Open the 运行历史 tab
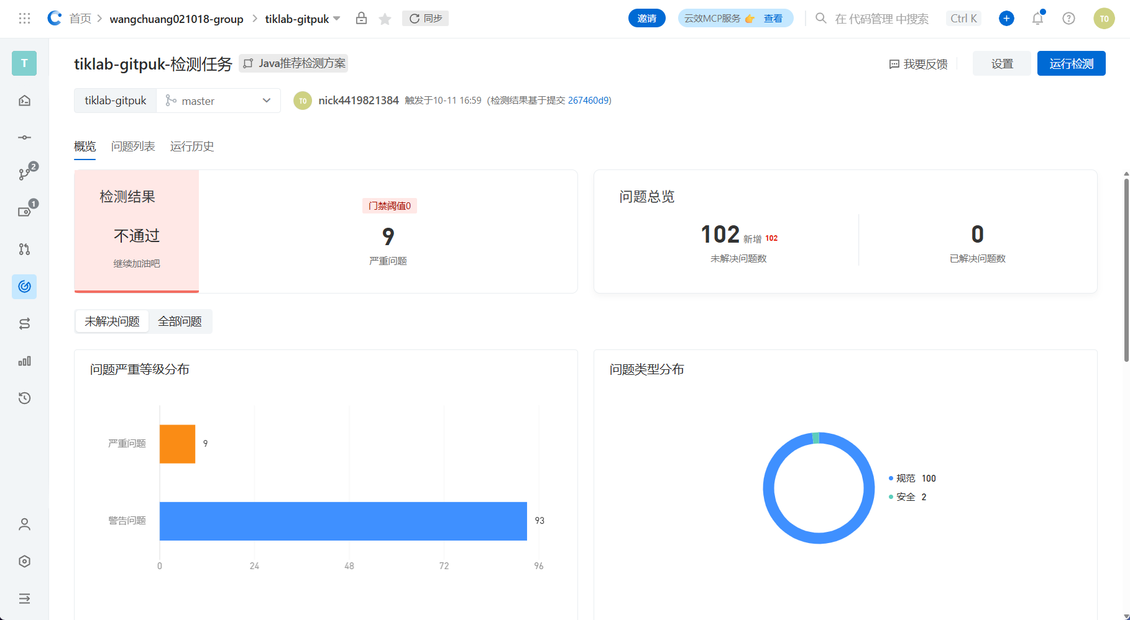Viewport: 1130px width, 620px height. 191,146
